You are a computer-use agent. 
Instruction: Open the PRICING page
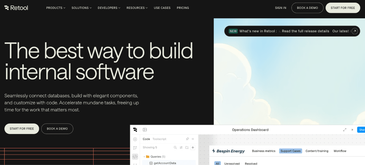183,8
